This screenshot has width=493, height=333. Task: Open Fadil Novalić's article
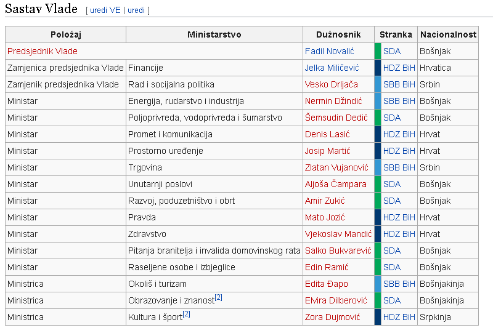[x=330, y=51]
